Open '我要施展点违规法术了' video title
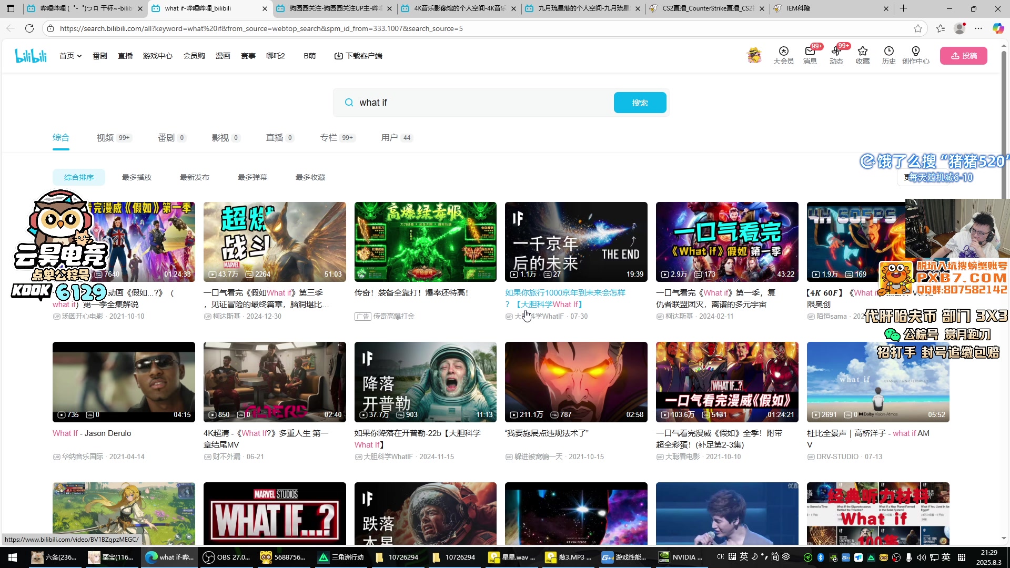The height and width of the screenshot is (568, 1010). point(547,433)
